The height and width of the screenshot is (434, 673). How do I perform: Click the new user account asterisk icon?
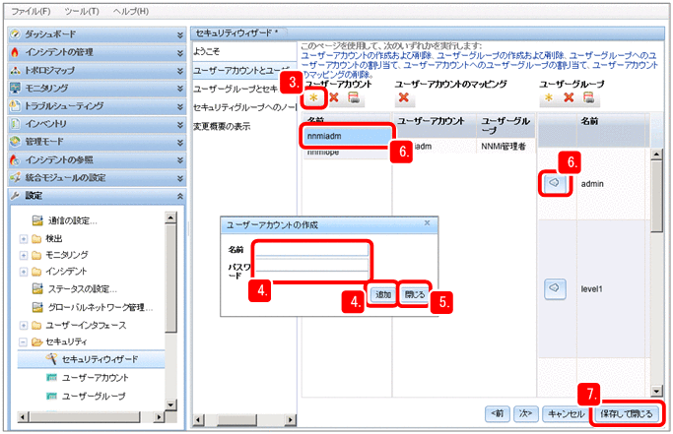pos(313,97)
